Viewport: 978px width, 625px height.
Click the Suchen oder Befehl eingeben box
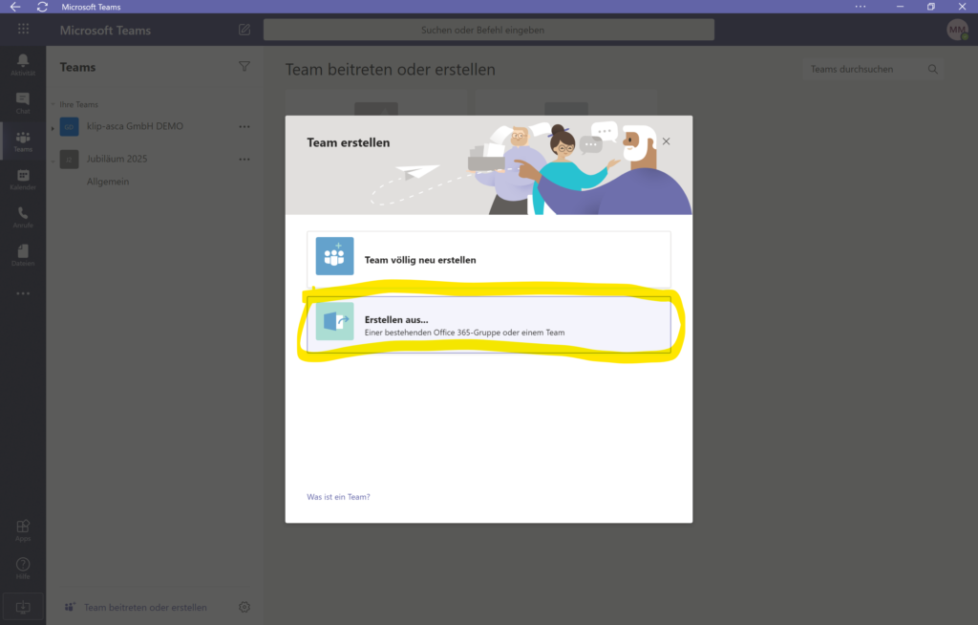pos(488,30)
